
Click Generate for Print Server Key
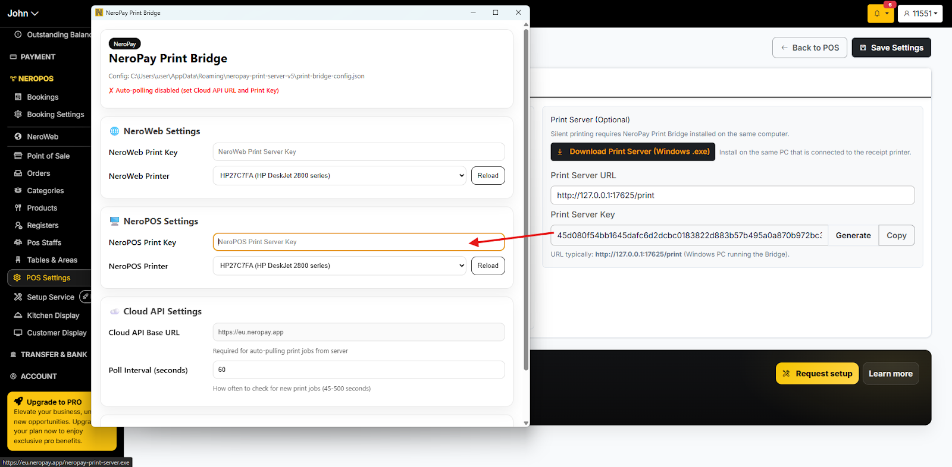853,235
